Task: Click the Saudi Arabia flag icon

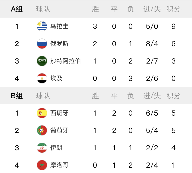Action: (42, 61)
